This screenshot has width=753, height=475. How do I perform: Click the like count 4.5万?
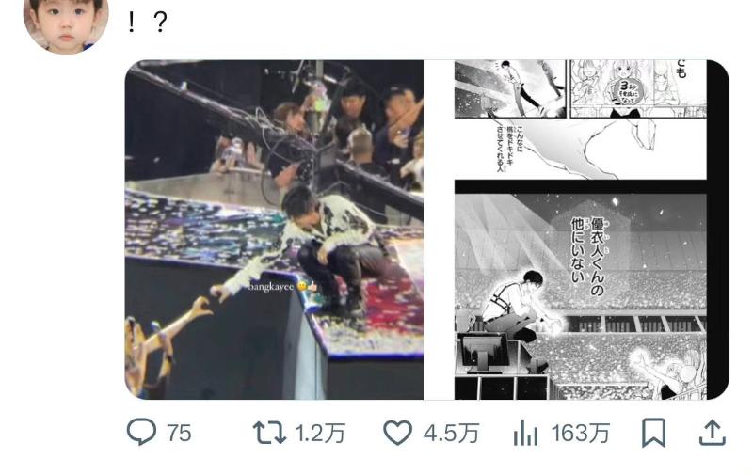pos(451,433)
